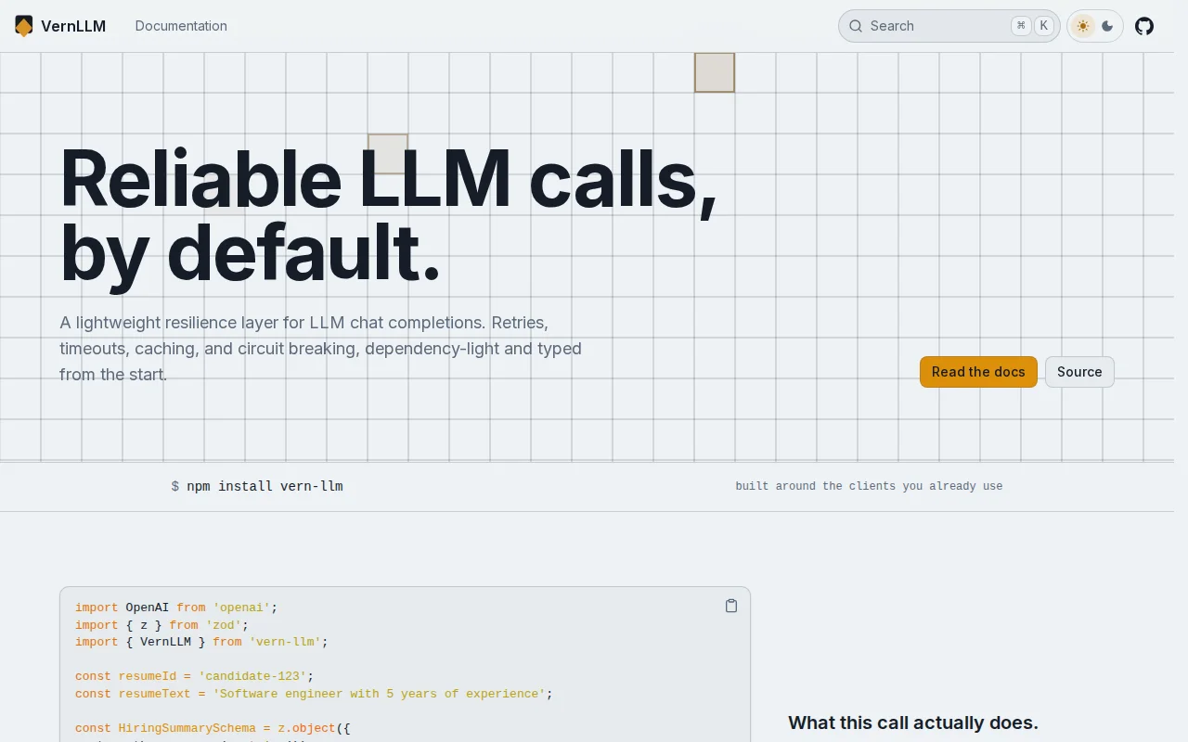
Task: Focus the Search field
Action: click(x=949, y=26)
